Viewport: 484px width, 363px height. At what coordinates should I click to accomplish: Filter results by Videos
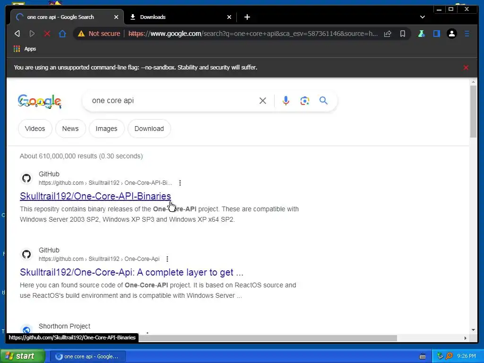(35, 129)
